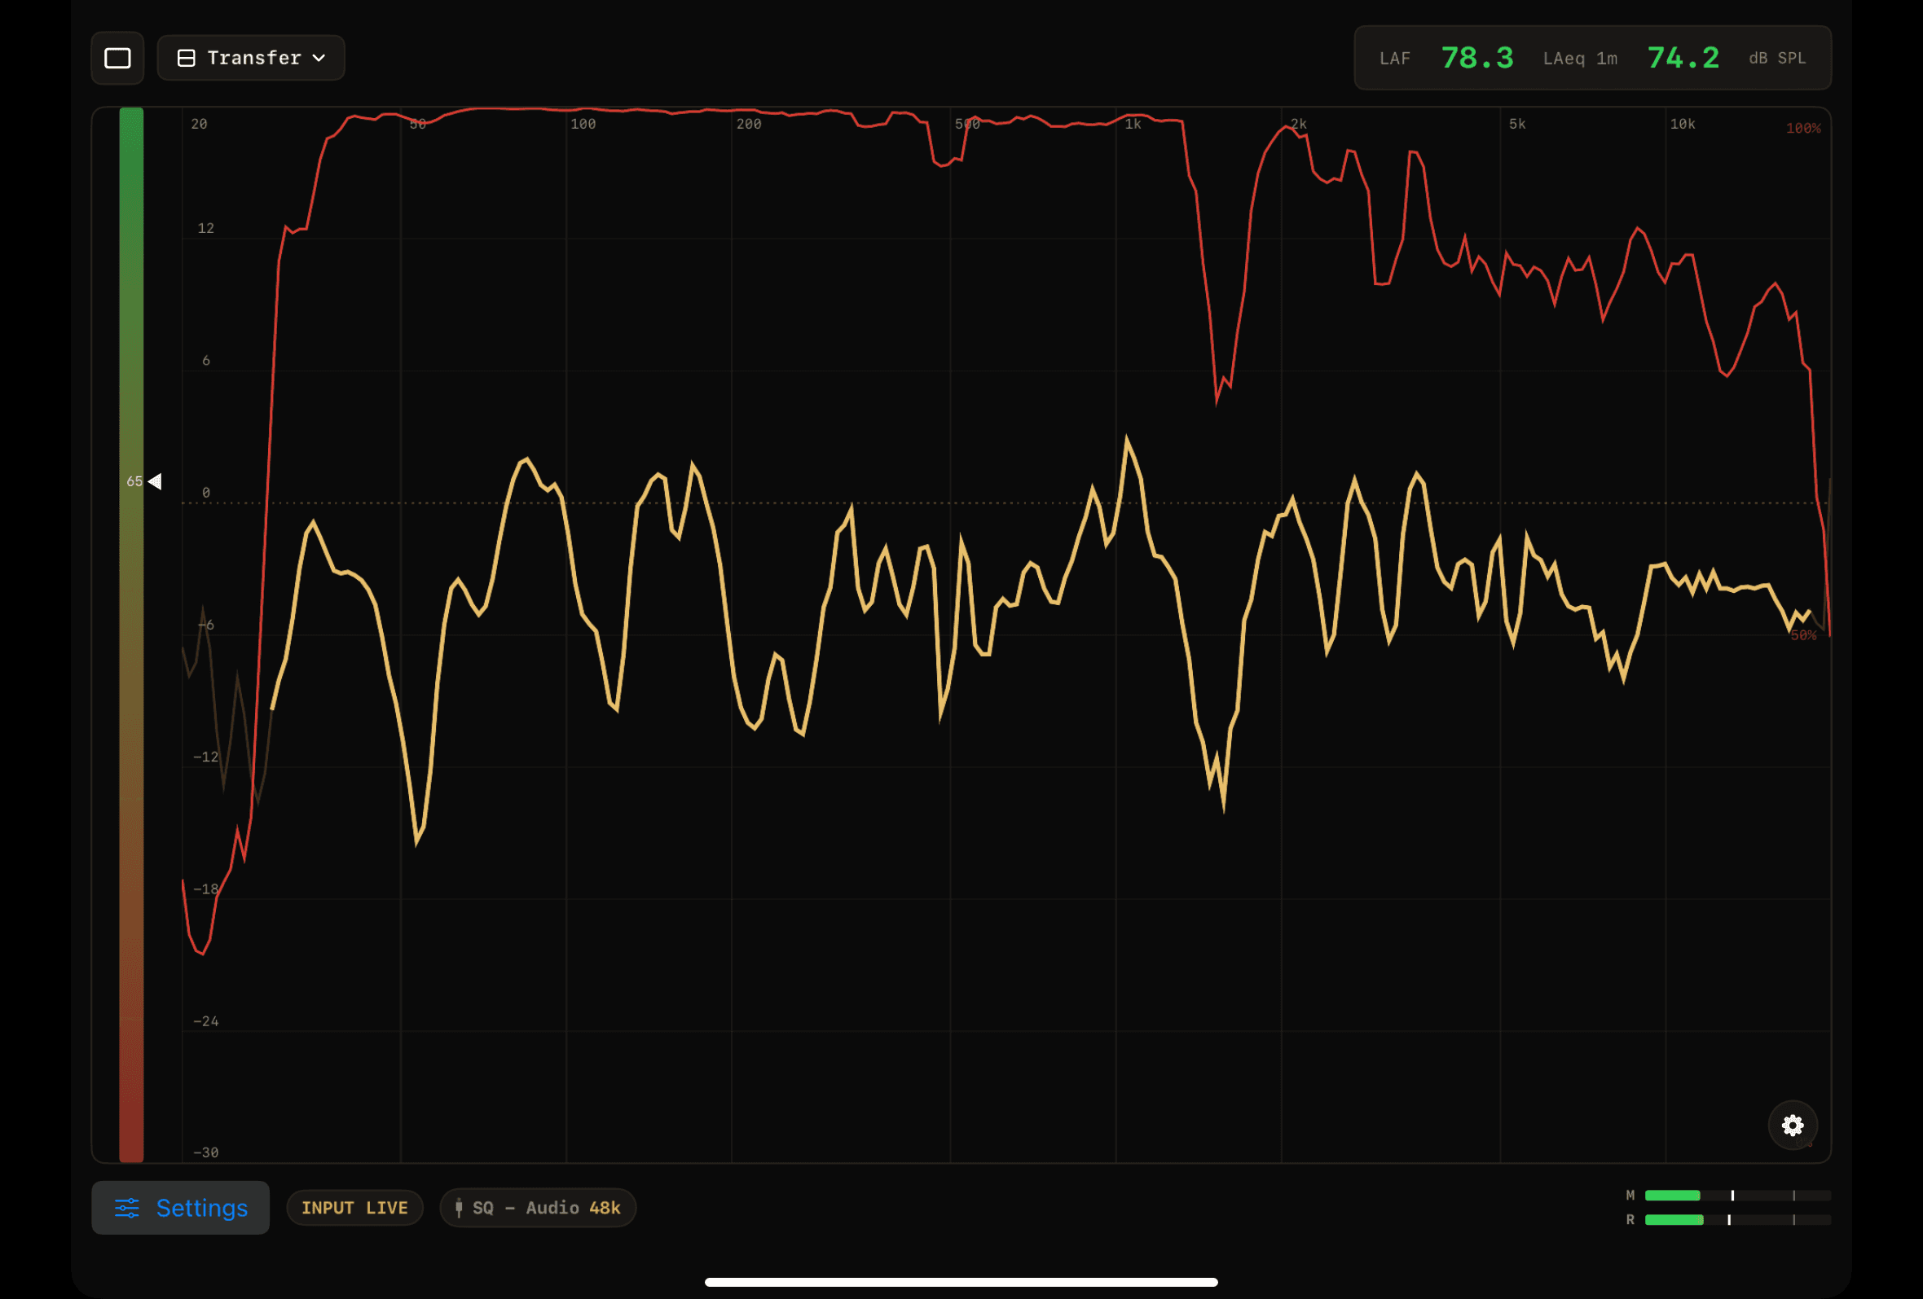
Task: Select the SQ – Audio 48k input device
Action: (538, 1207)
